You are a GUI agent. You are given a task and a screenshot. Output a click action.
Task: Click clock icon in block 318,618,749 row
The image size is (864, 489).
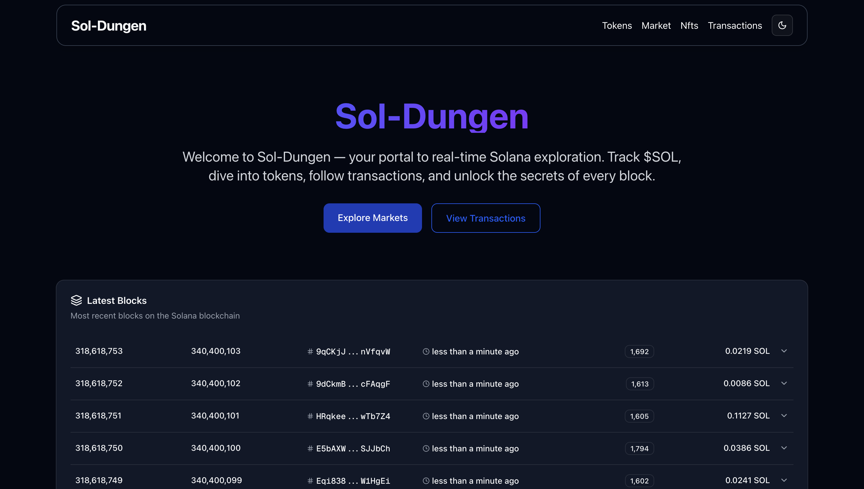426,480
